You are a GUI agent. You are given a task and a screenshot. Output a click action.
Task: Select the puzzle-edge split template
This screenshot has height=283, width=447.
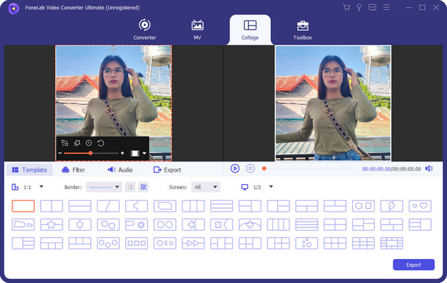click(x=137, y=206)
